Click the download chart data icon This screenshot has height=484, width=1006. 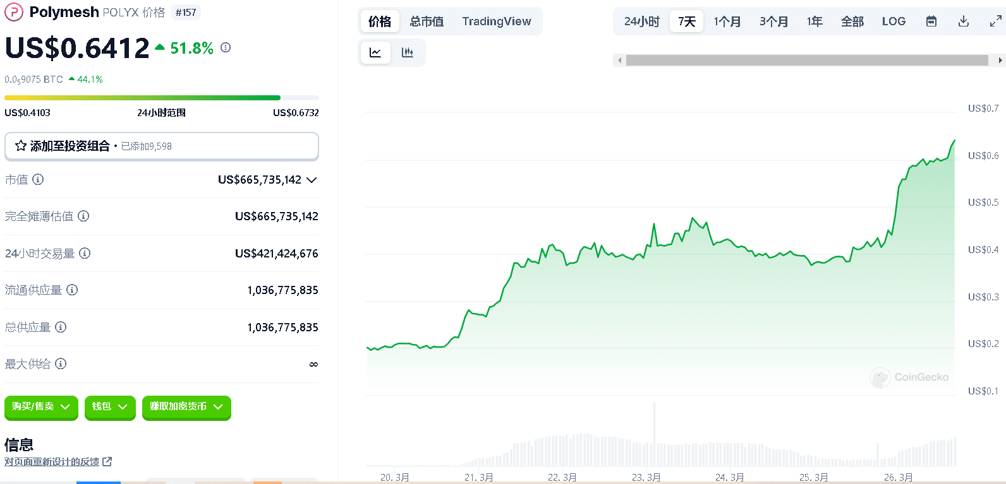click(963, 21)
